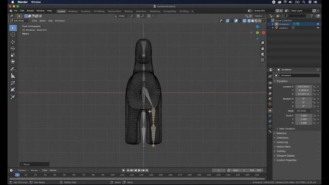The height and width of the screenshot is (185, 329).
Task: Click the outliner search field
Action: [296, 16]
